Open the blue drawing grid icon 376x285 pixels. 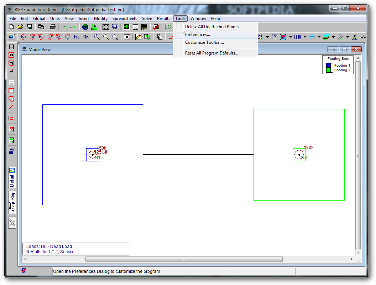(x=115, y=27)
